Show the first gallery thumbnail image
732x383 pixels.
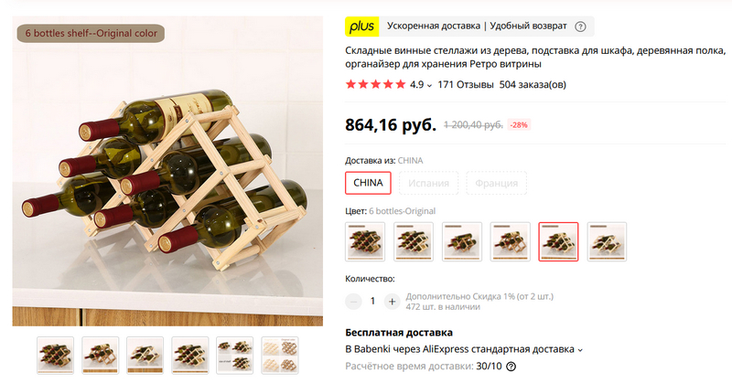pyautogui.click(x=55, y=355)
